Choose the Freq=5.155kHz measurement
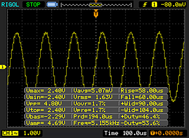 95,123
